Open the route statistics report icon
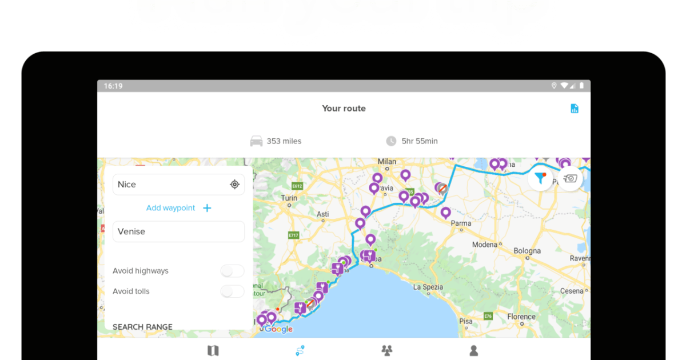 [x=575, y=109]
